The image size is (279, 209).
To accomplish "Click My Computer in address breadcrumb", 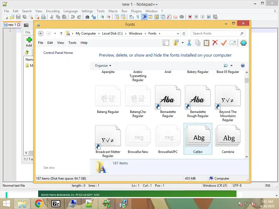I will tap(86, 33).
